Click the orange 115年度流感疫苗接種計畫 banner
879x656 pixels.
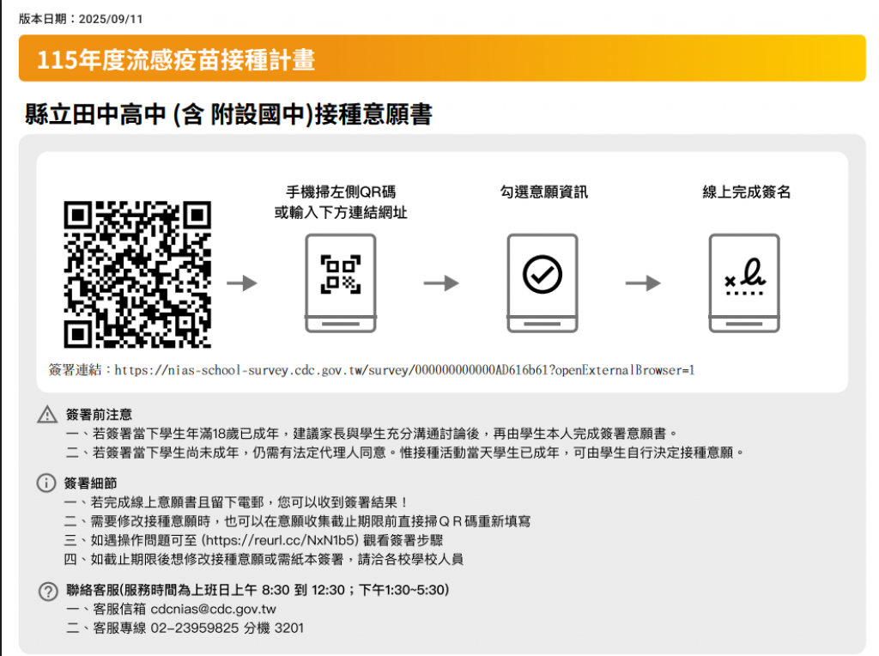pos(442,58)
